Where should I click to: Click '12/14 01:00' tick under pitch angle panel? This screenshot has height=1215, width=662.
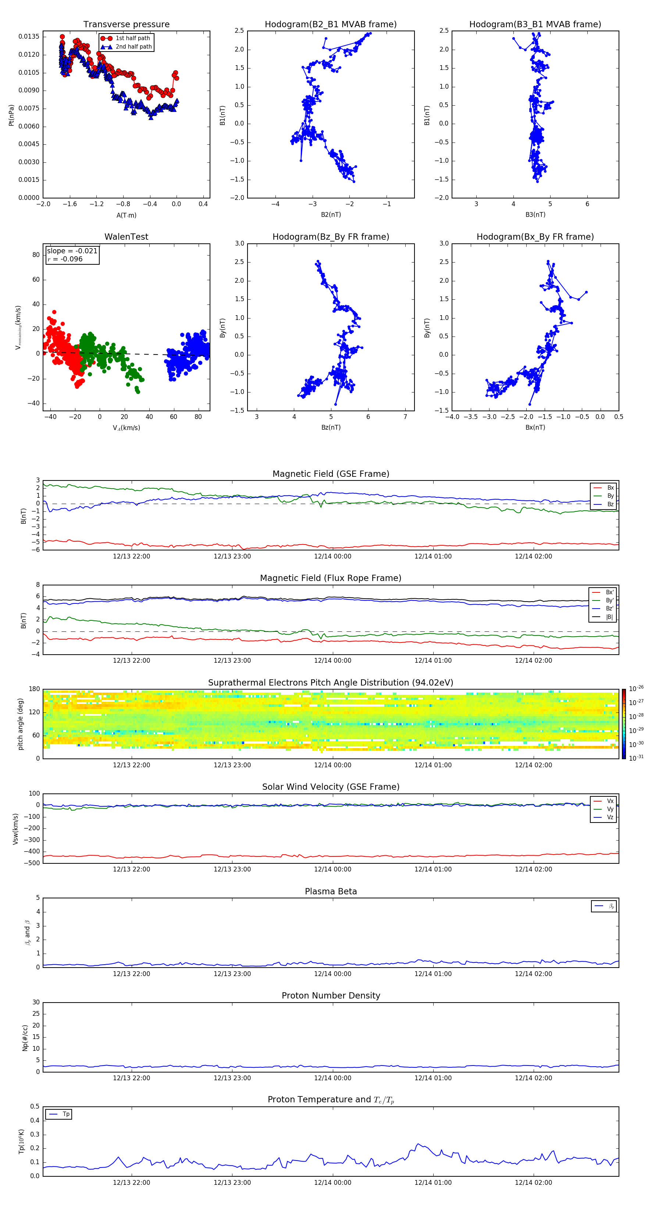(x=433, y=765)
